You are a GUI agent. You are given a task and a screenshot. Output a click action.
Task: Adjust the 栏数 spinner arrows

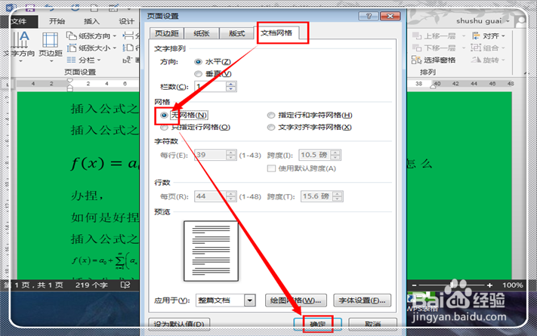point(231,87)
